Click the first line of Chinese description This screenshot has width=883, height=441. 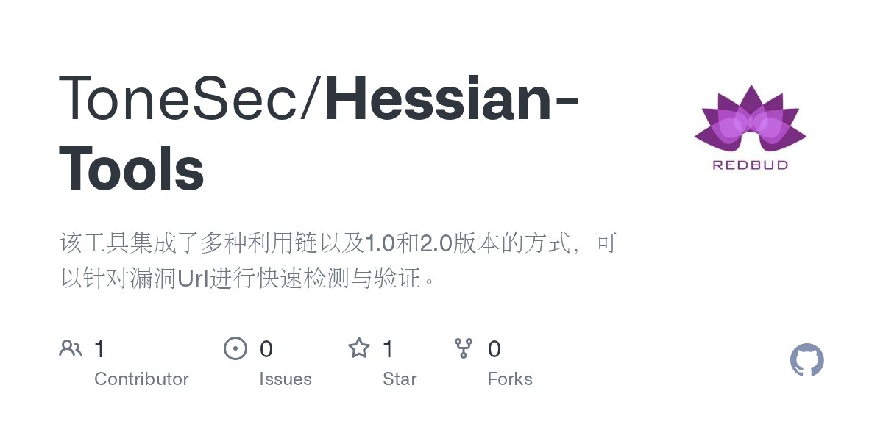tap(337, 243)
